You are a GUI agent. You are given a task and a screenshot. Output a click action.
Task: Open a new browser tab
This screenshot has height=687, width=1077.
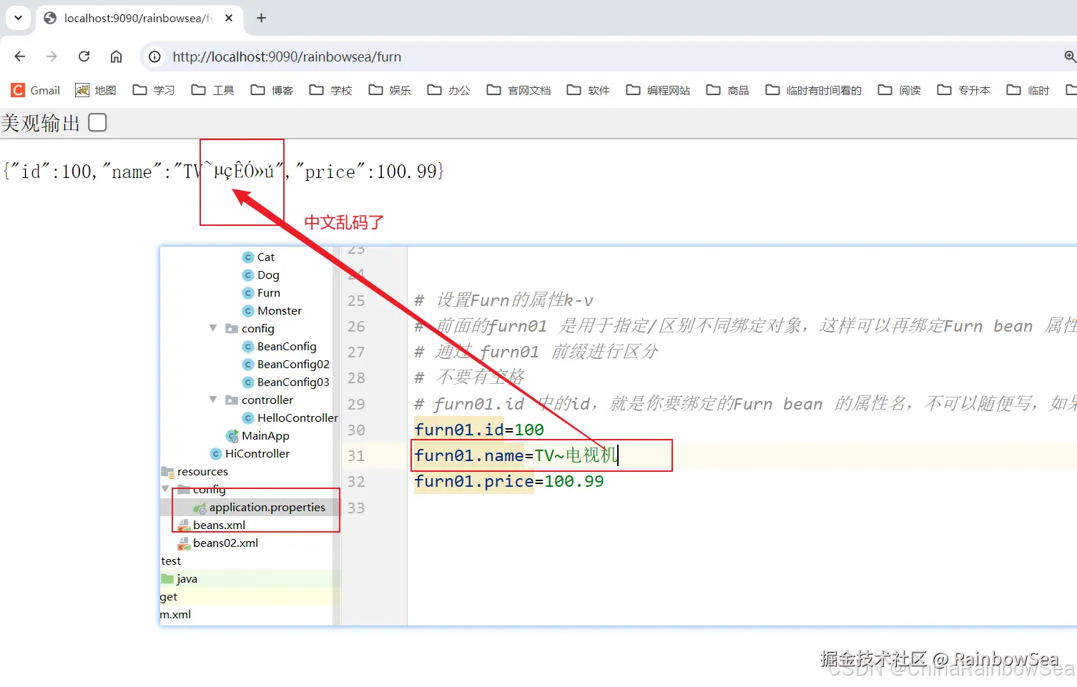pyautogui.click(x=261, y=18)
